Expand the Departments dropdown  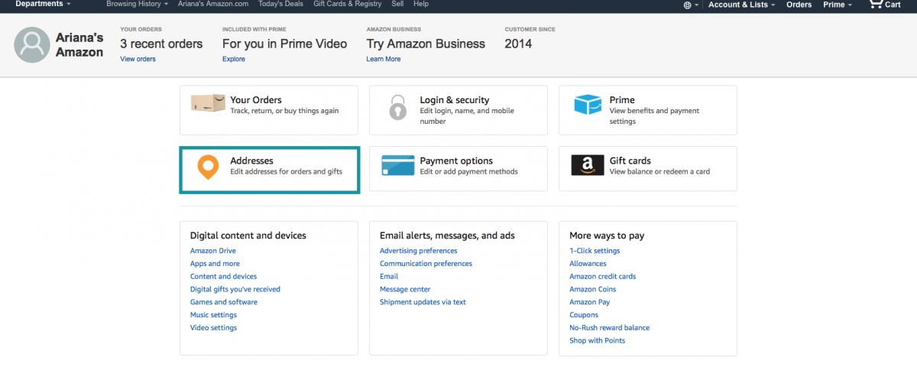44,4
